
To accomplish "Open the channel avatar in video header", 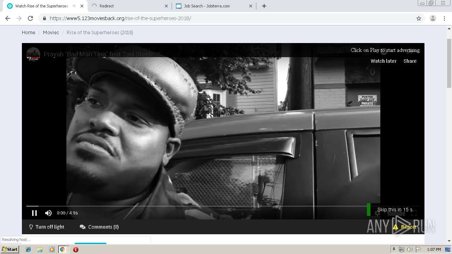I will (33, 54).
